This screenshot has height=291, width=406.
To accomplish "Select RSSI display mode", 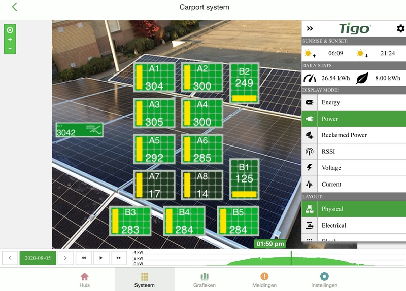I will pyautogui.click(x=354, y=151).
